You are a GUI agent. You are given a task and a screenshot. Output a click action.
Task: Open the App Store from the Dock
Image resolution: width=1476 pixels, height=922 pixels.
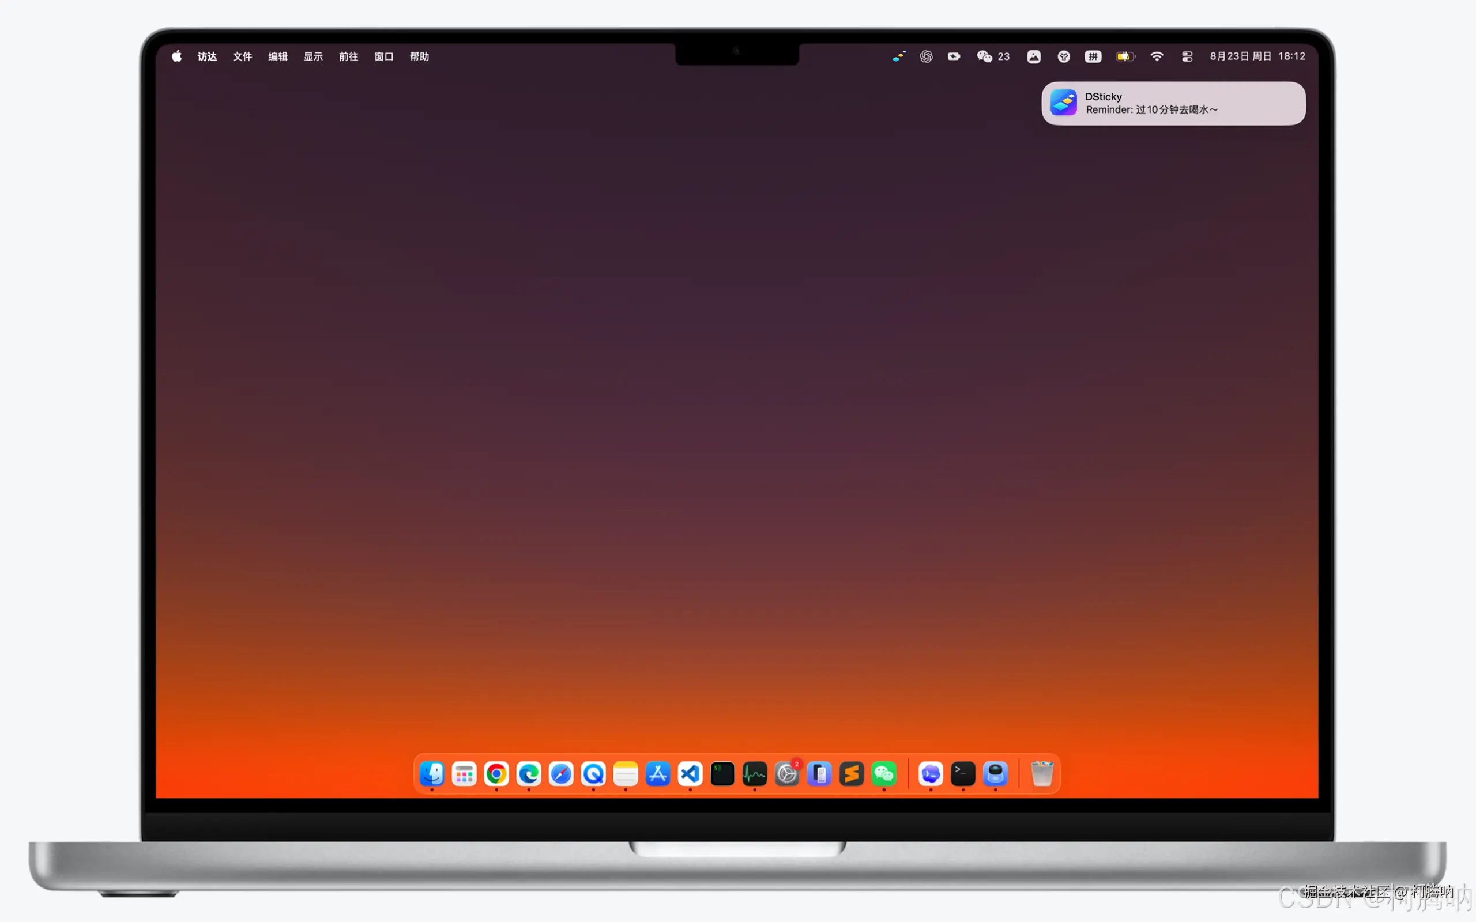point(658,774)
